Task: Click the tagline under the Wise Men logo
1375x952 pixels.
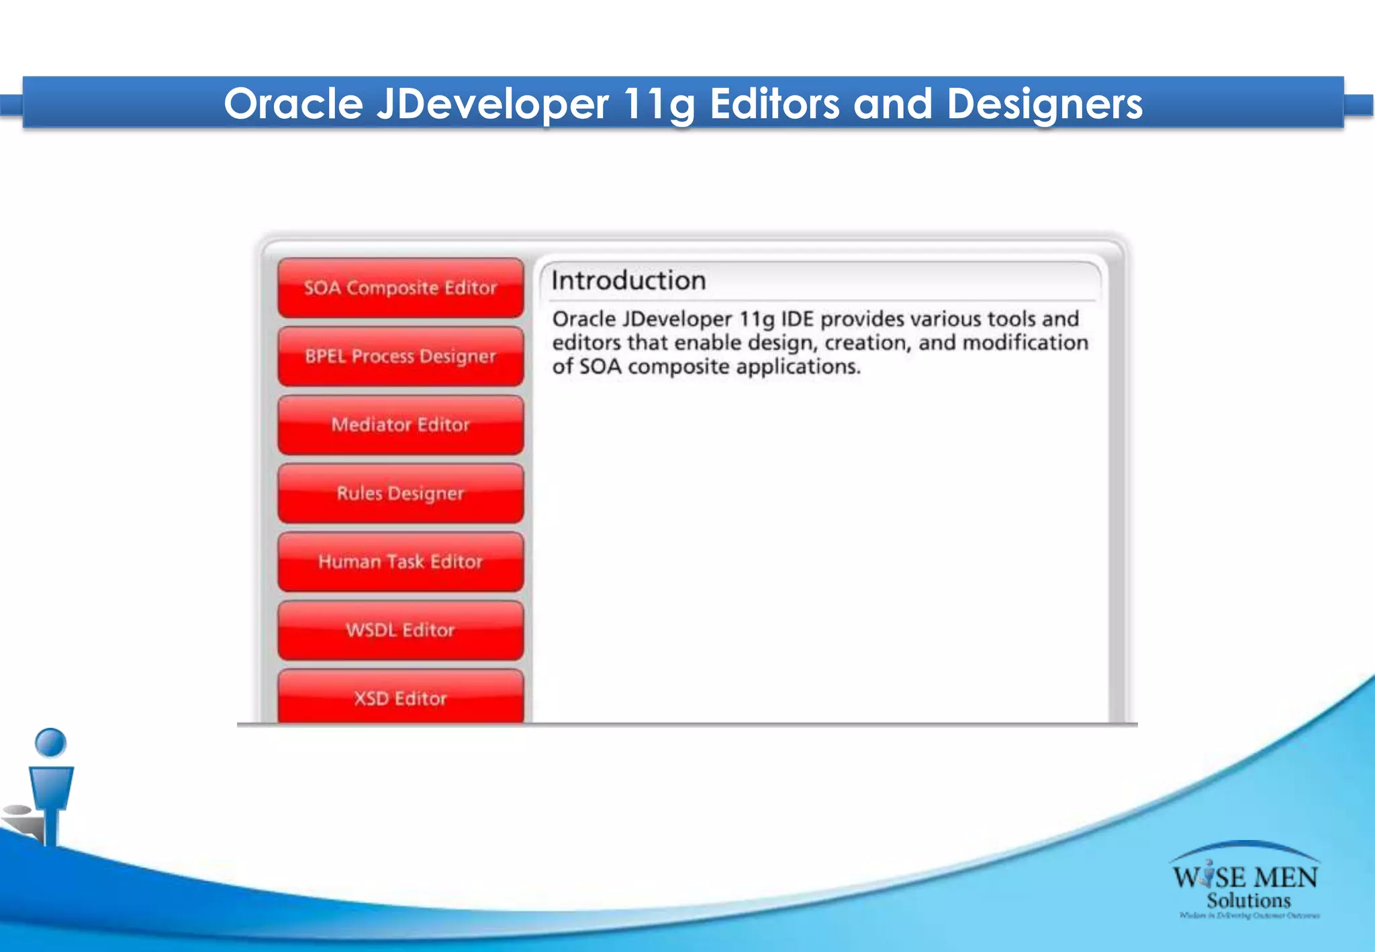Action: click(x=1249, y=915)
